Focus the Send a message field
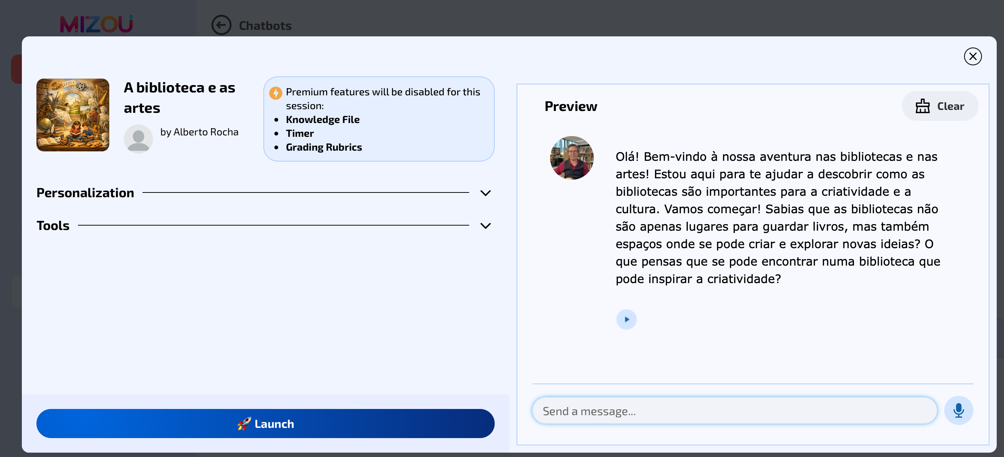The image size is (1004, 457). (734, 410)
